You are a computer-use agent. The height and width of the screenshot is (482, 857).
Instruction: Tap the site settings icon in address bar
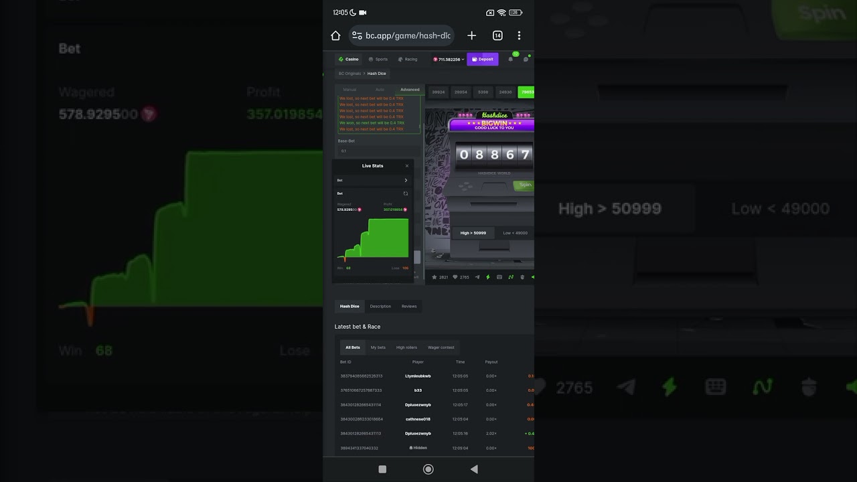(357, 35)
